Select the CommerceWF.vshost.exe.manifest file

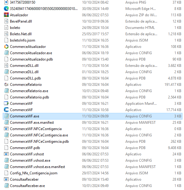tap(37, 167)
